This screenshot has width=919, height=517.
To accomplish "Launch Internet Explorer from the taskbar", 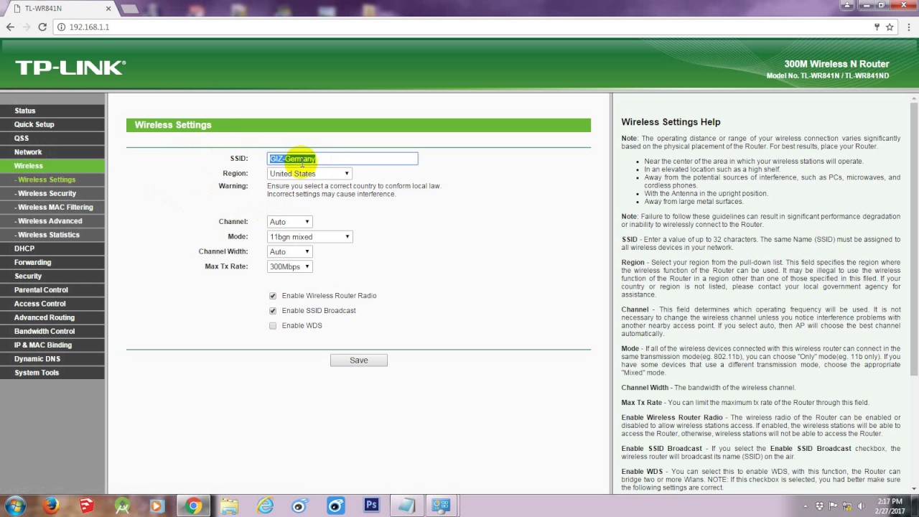I will pyautogui.click(x=265, y=506).
